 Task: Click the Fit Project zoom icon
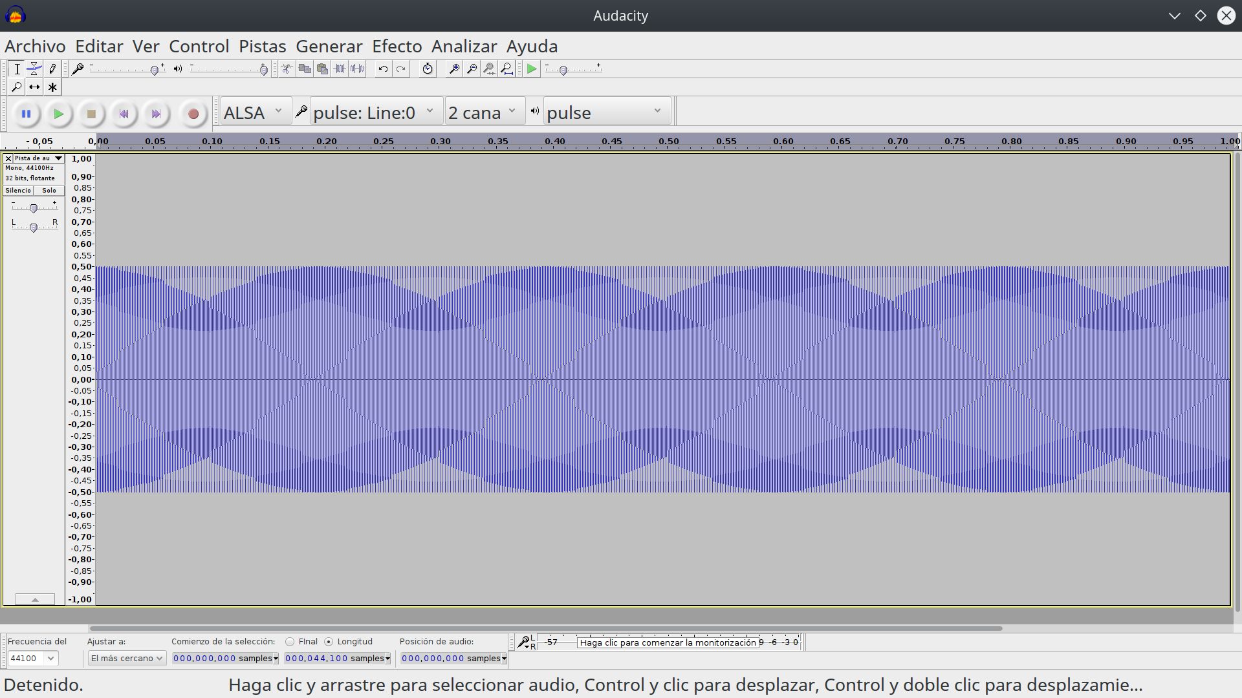[x=507, y=69]
